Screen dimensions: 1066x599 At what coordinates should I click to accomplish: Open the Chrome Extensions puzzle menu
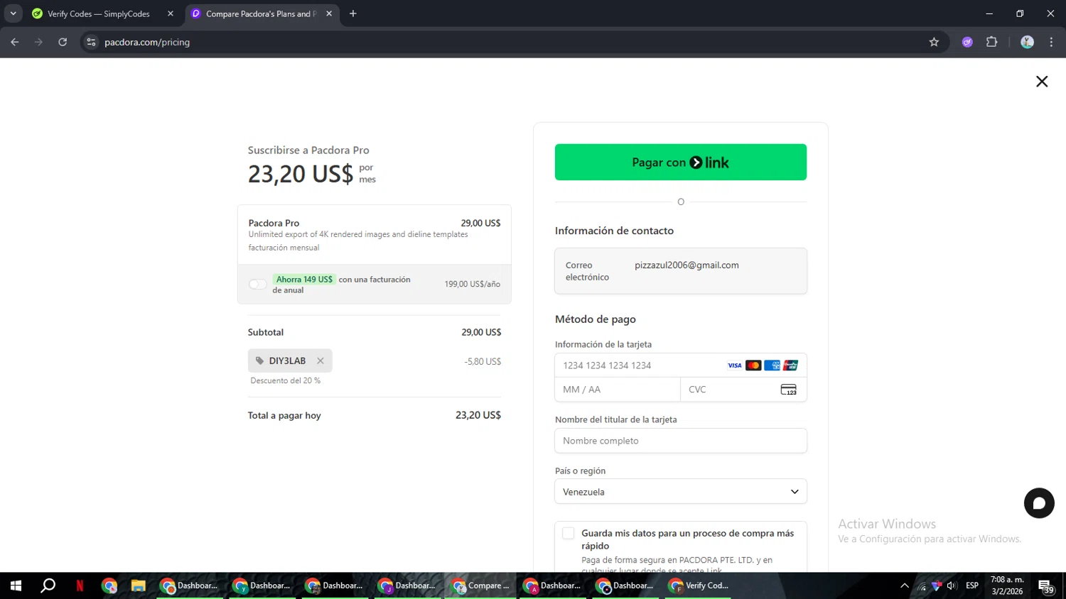[x=992, y=42]
